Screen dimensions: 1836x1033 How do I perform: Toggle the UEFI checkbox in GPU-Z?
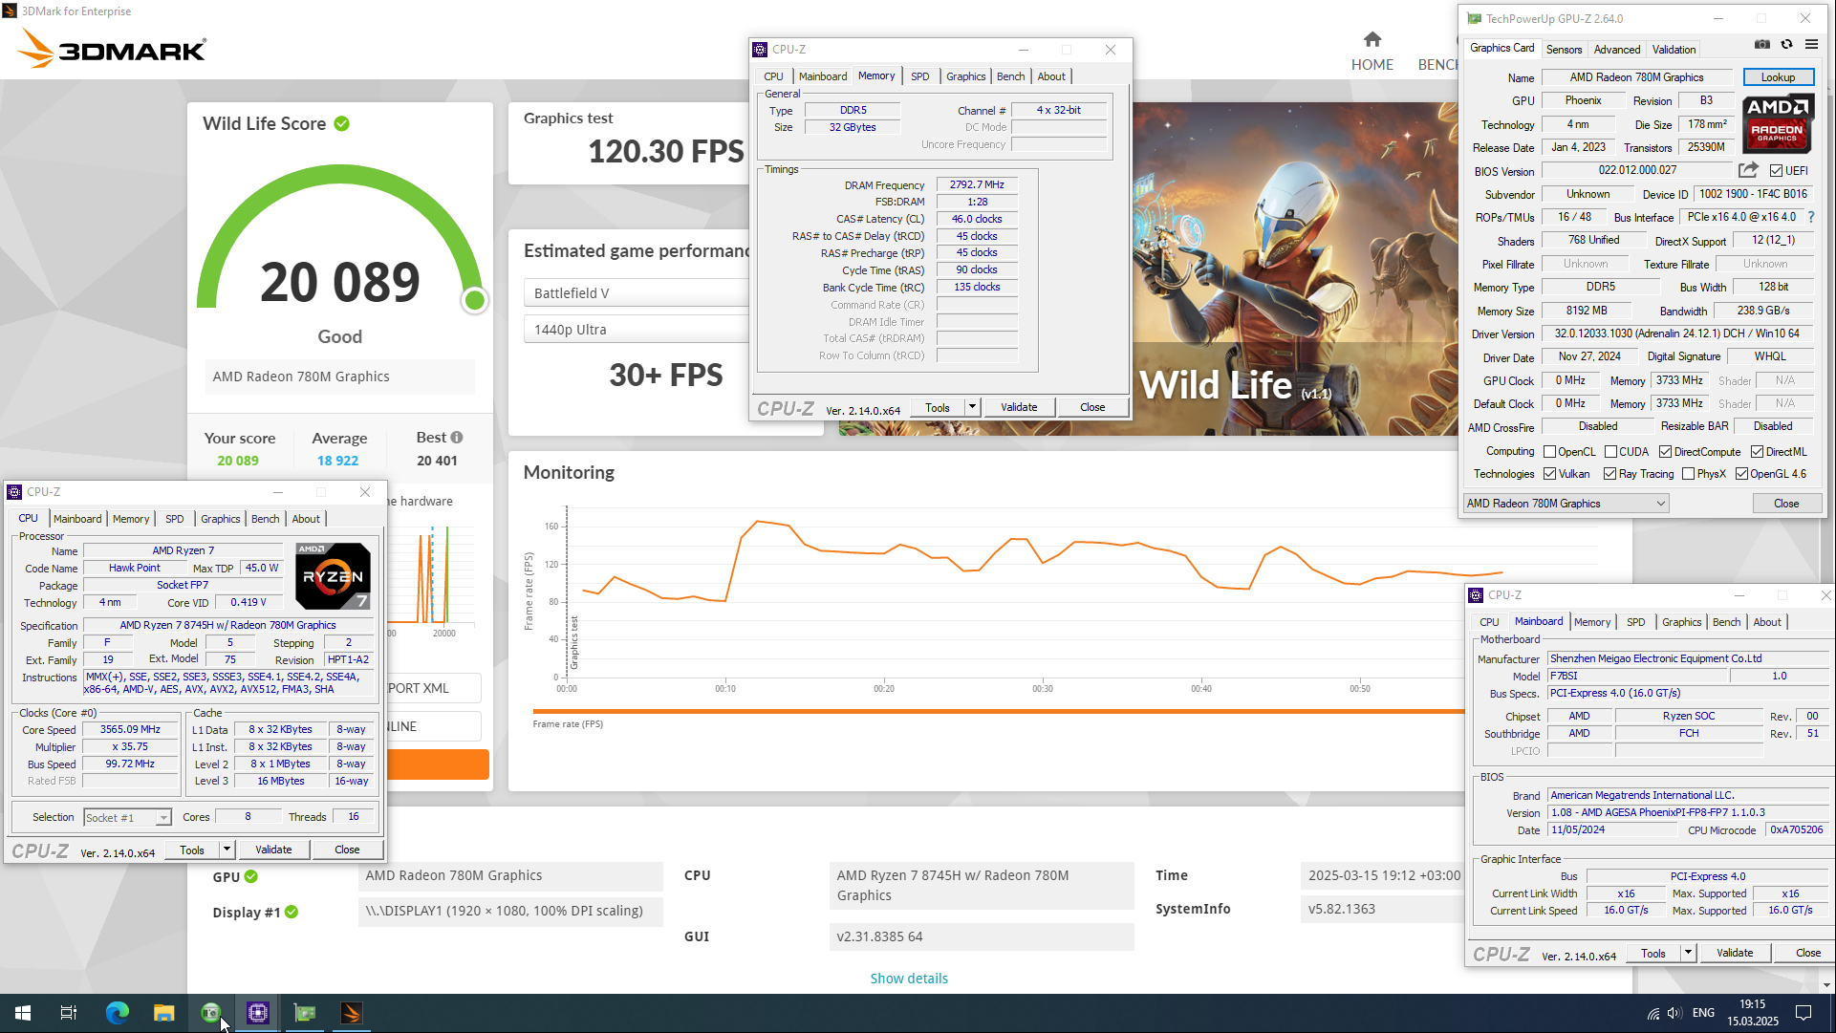[x=1775, y=171]
